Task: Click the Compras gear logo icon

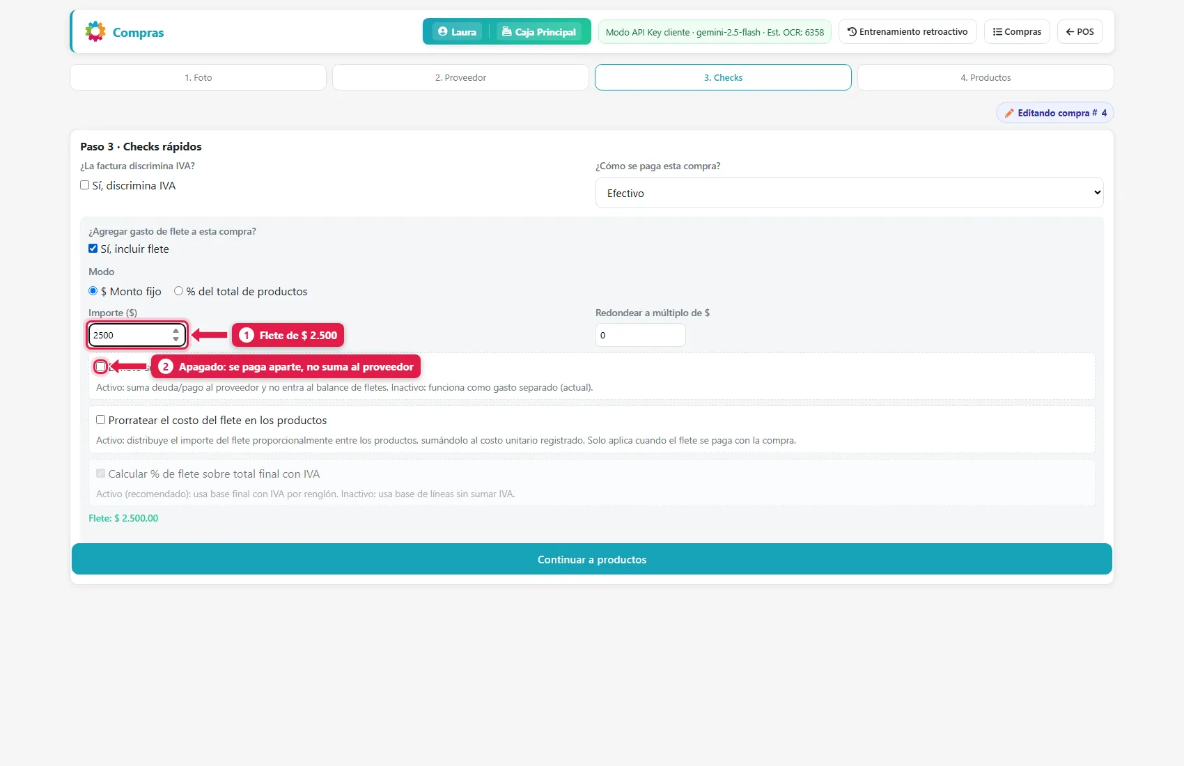Action: pos(95,31)
